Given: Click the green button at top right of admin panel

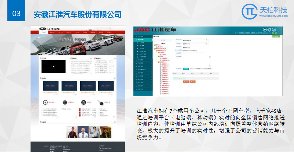Looking at the screenshot, I should pyautogui.click(x=277, y=36).
